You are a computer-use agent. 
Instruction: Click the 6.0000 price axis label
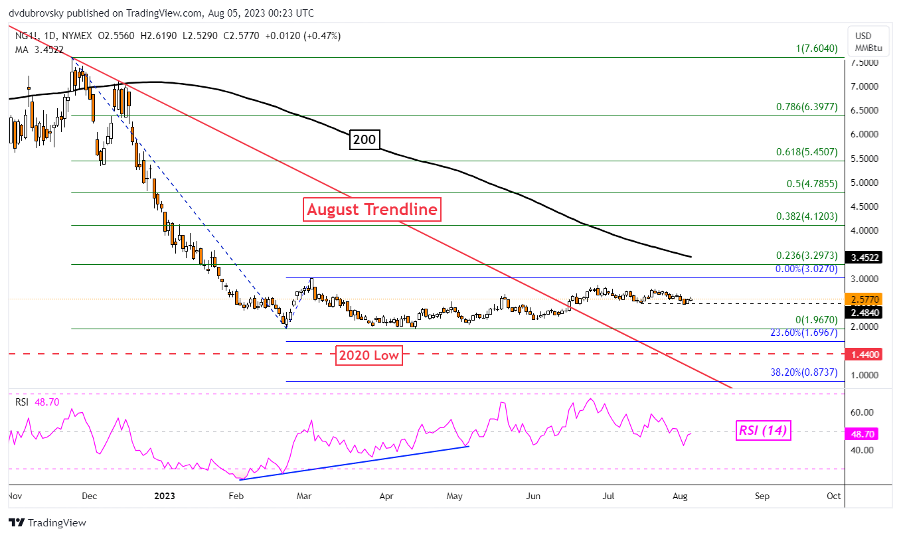coord(864,135)
